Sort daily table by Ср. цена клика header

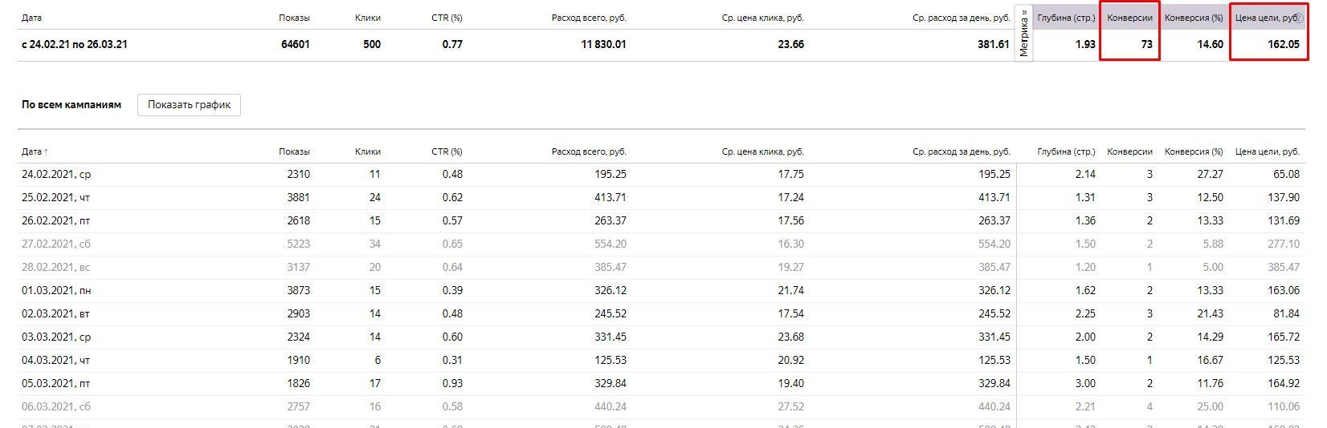click(762, 151)
